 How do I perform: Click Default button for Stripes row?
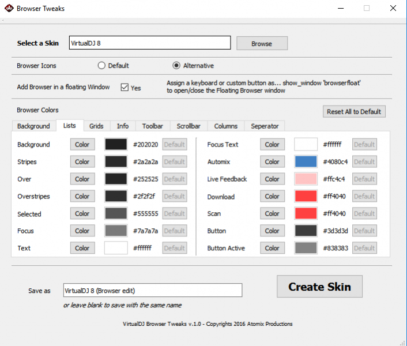click(x=175, y=161)
